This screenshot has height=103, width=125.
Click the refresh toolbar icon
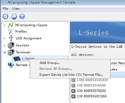pos(5,16)
